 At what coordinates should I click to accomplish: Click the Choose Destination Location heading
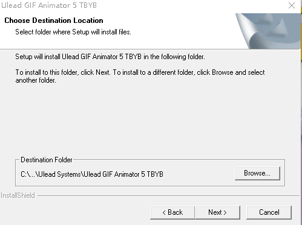click(54, 21)
